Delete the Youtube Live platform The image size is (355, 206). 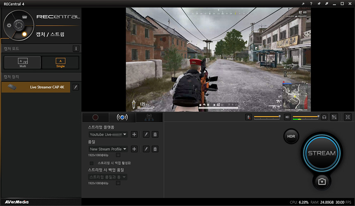point(155,135)
